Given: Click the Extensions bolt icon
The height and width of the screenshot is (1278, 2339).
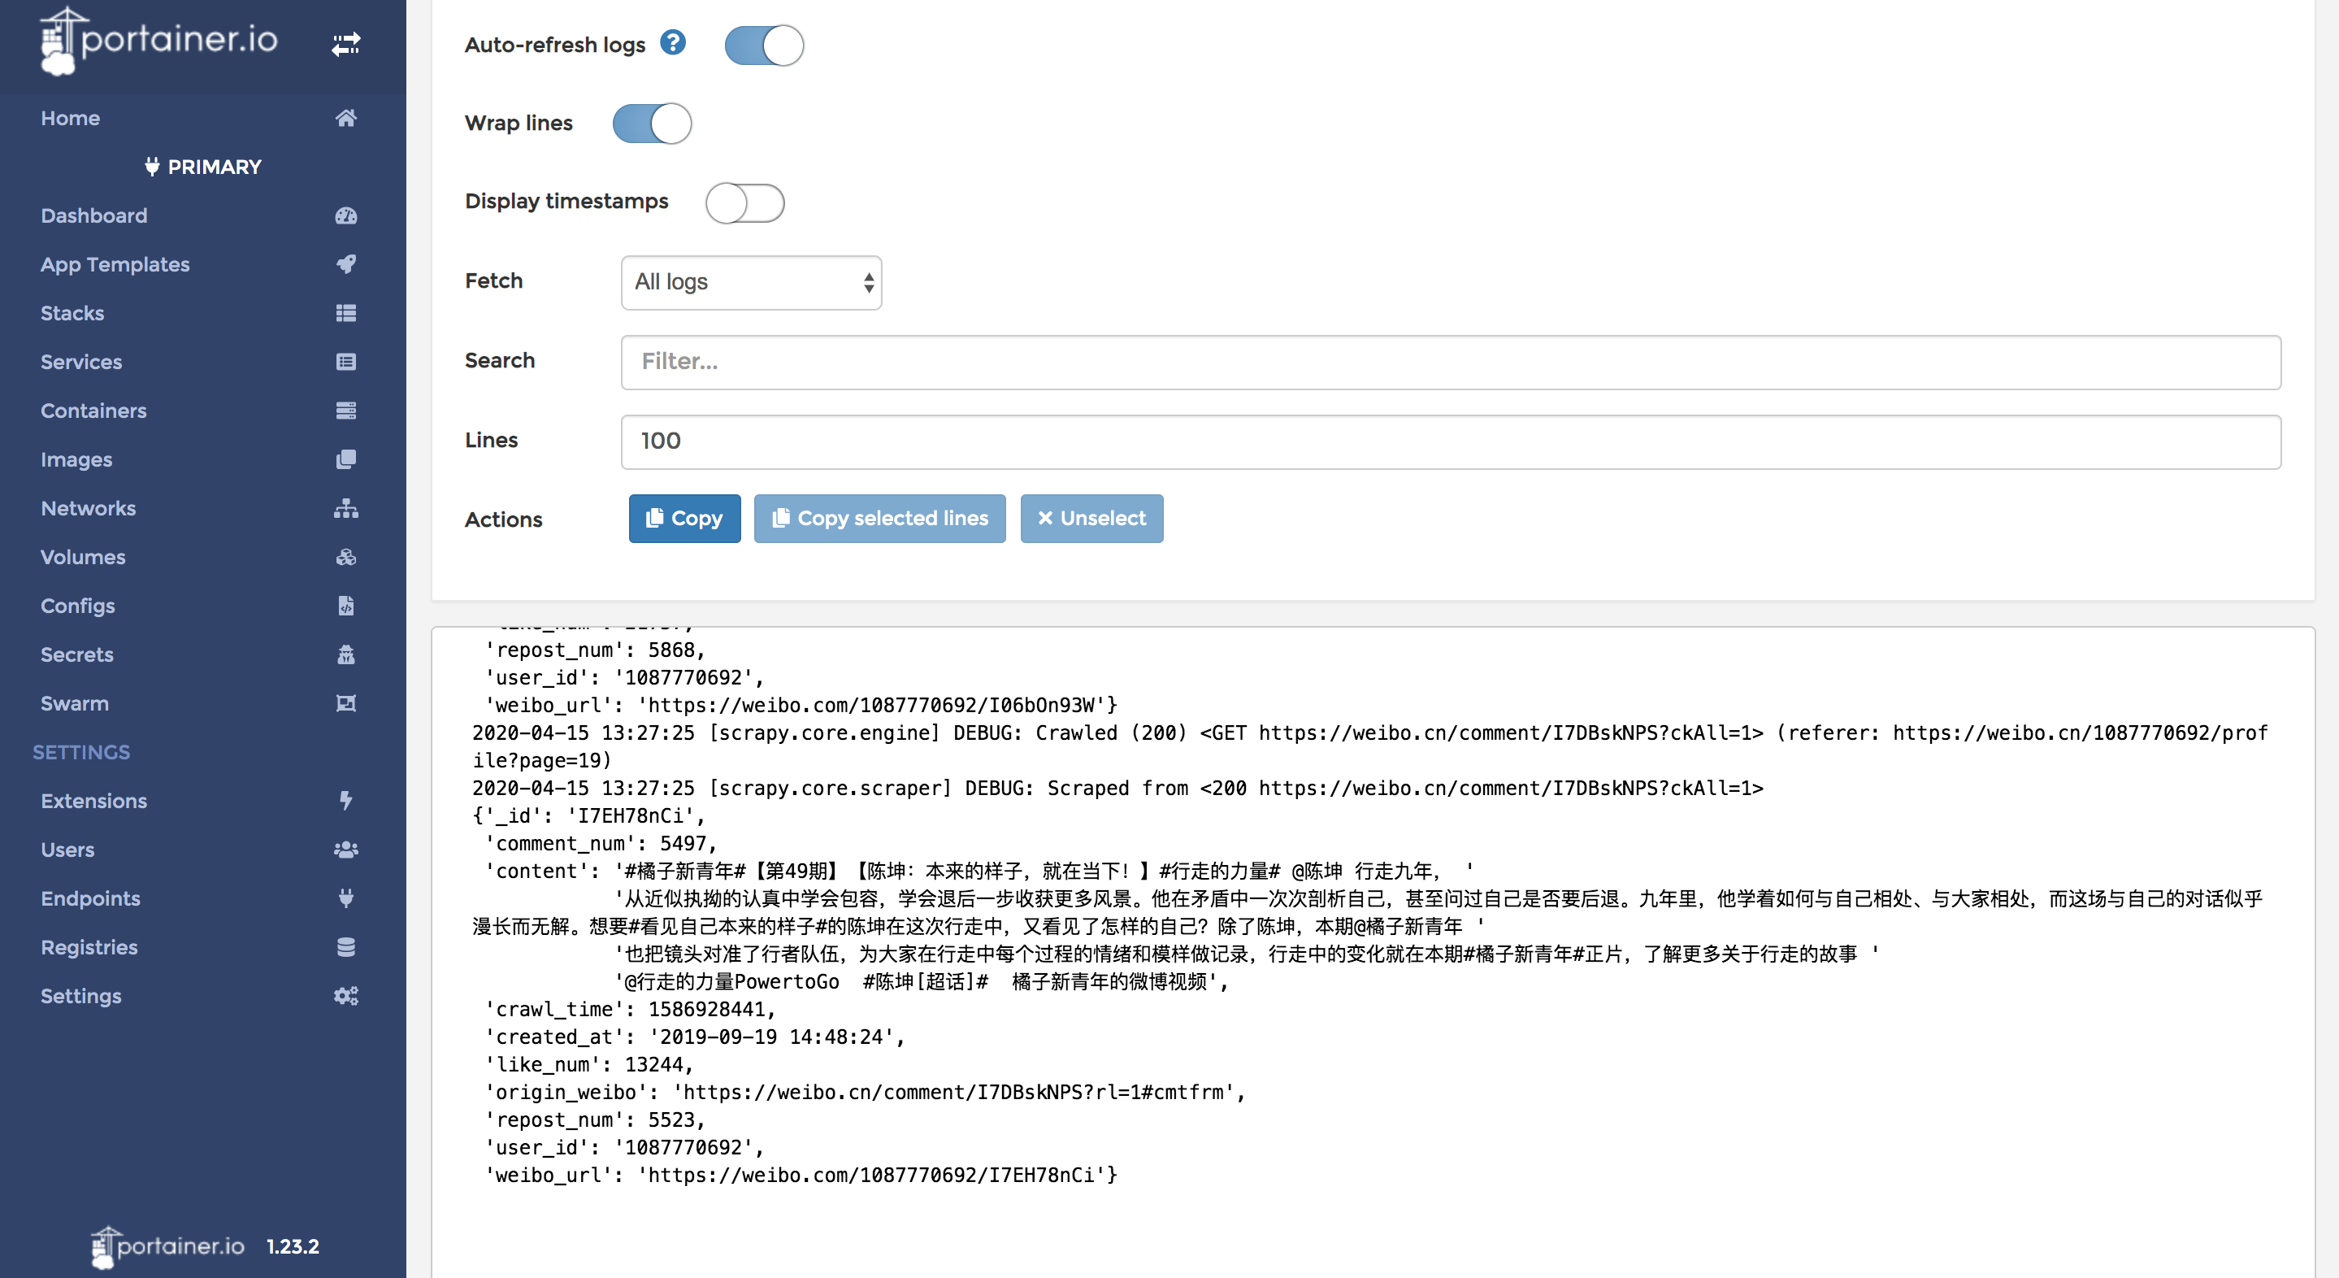Looking at the screenshot, I should point(345,800).
